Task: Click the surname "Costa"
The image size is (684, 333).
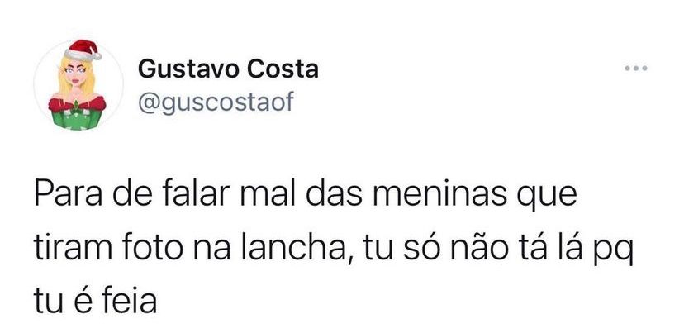Action: (x=283, y=69)
